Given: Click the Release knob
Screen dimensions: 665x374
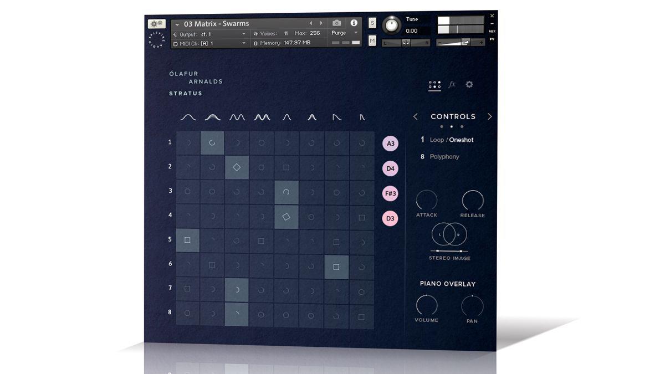Looking at the screenshot, I should tap(473, 200).
